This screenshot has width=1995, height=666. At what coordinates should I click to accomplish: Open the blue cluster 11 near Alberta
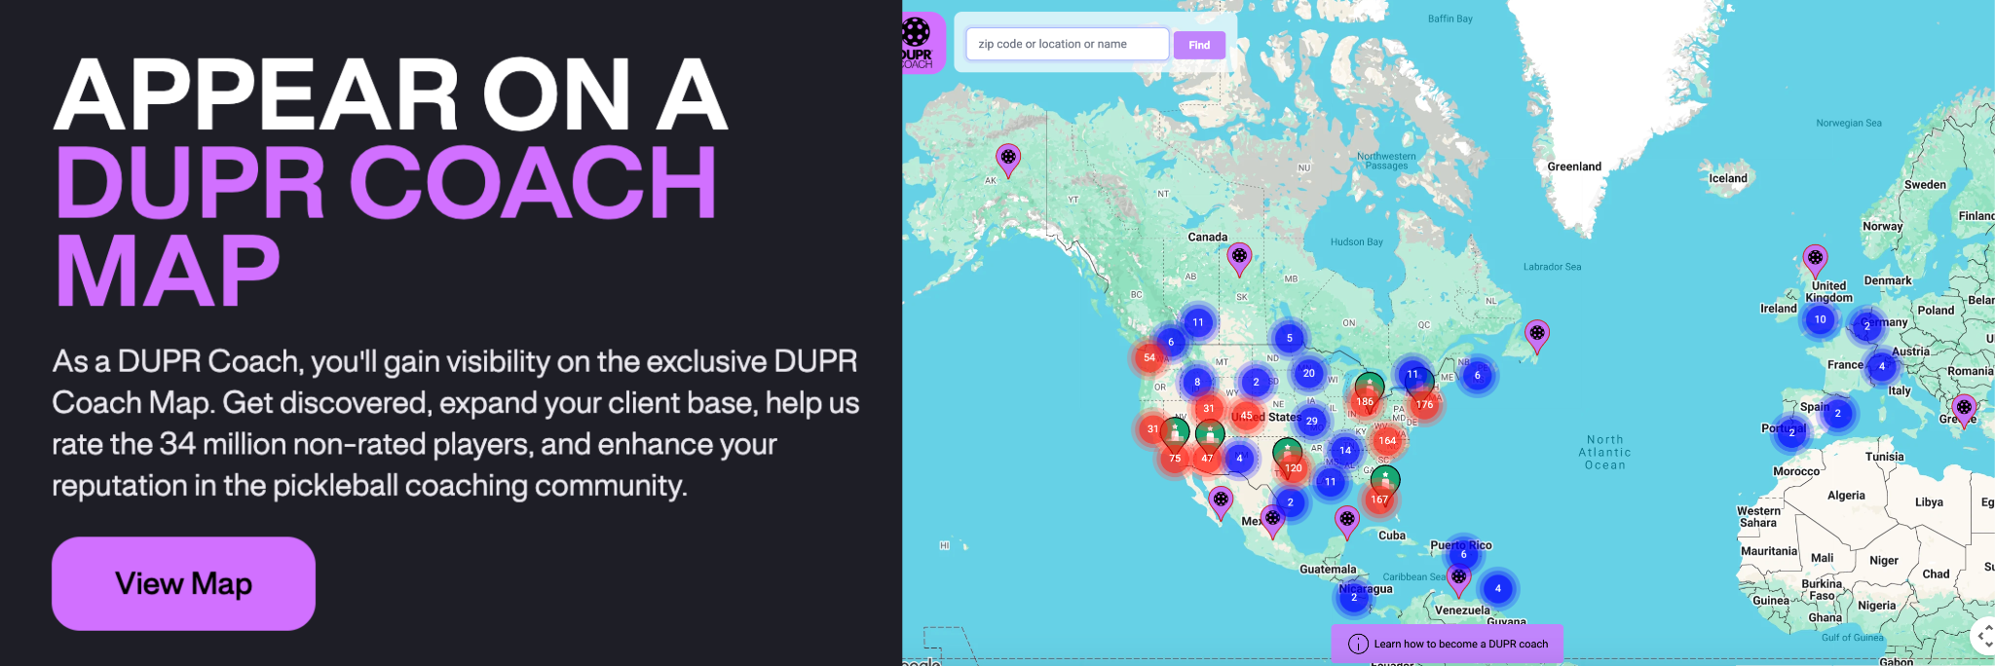[x=1198, y=322]
